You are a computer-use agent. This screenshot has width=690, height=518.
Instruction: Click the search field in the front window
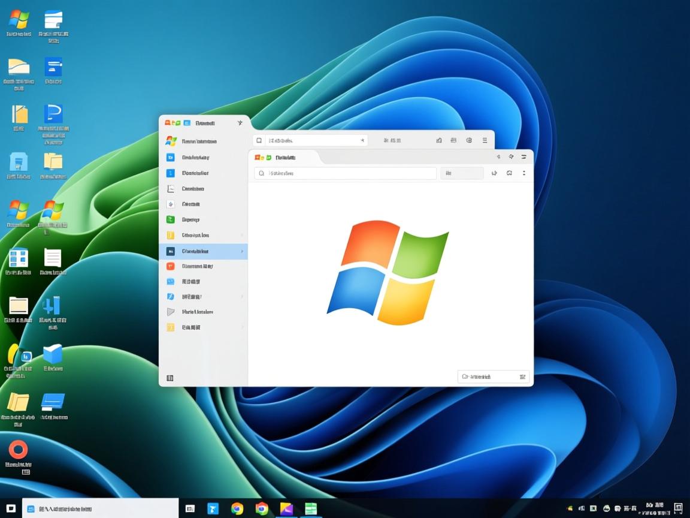click(x=345, y=173)
